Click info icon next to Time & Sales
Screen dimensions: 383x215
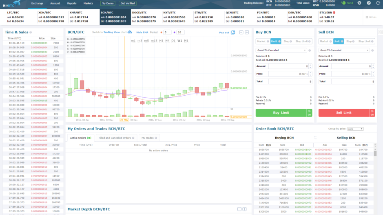(31, 32)
